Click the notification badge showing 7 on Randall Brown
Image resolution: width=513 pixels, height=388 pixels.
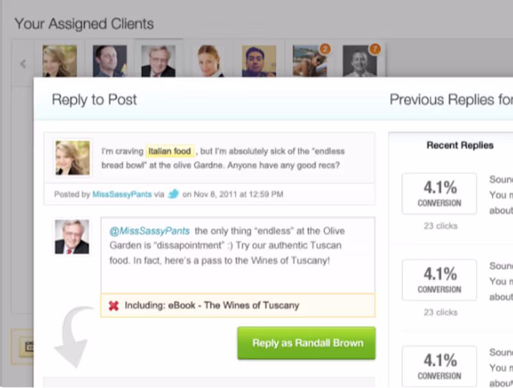pyautogui.click(x=375, y=48)
